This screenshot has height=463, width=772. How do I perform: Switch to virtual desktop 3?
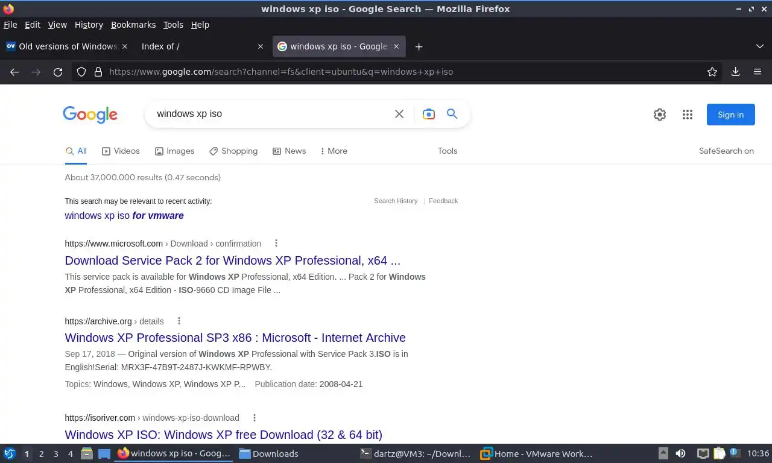point(55,453)
